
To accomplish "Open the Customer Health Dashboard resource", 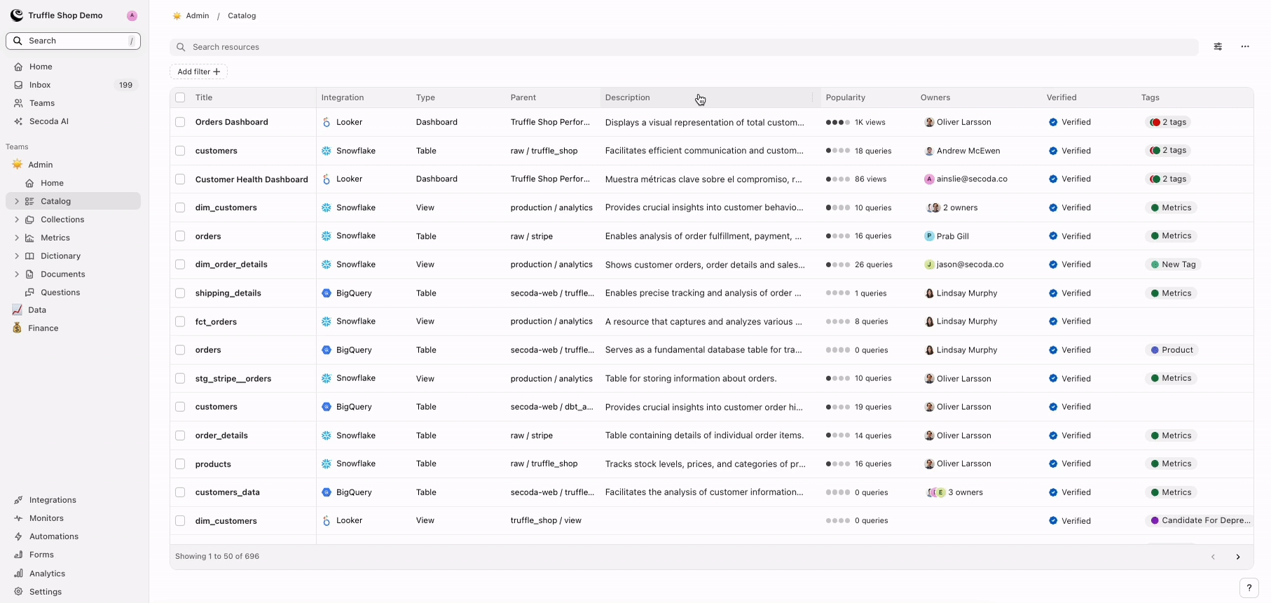I will 252,179.
